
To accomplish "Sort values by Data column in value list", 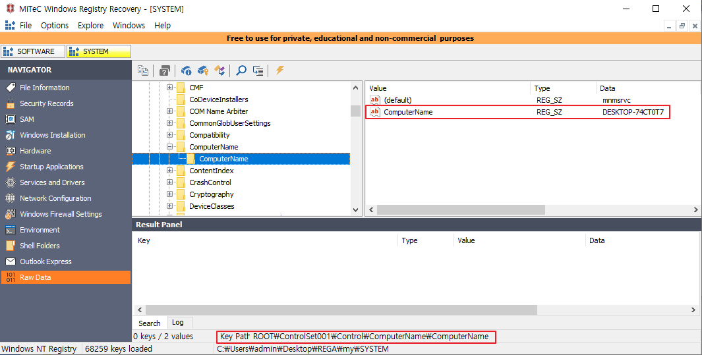I will tap(648, 88).
